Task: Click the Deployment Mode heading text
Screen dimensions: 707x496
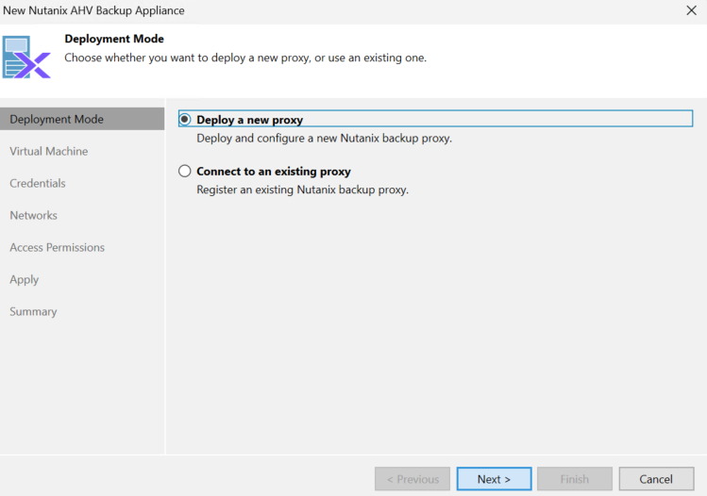Action: coord(114,39)
